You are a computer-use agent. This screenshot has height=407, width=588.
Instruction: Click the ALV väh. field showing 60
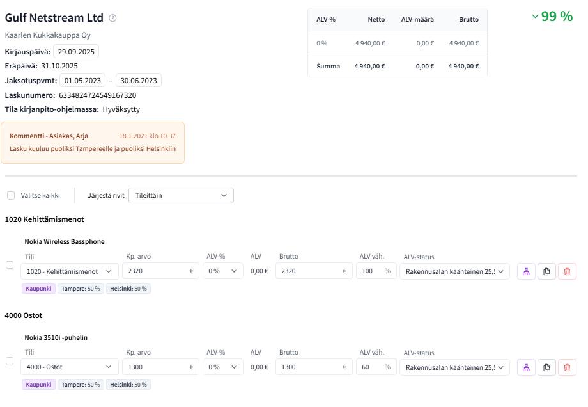tap(376, 367)
